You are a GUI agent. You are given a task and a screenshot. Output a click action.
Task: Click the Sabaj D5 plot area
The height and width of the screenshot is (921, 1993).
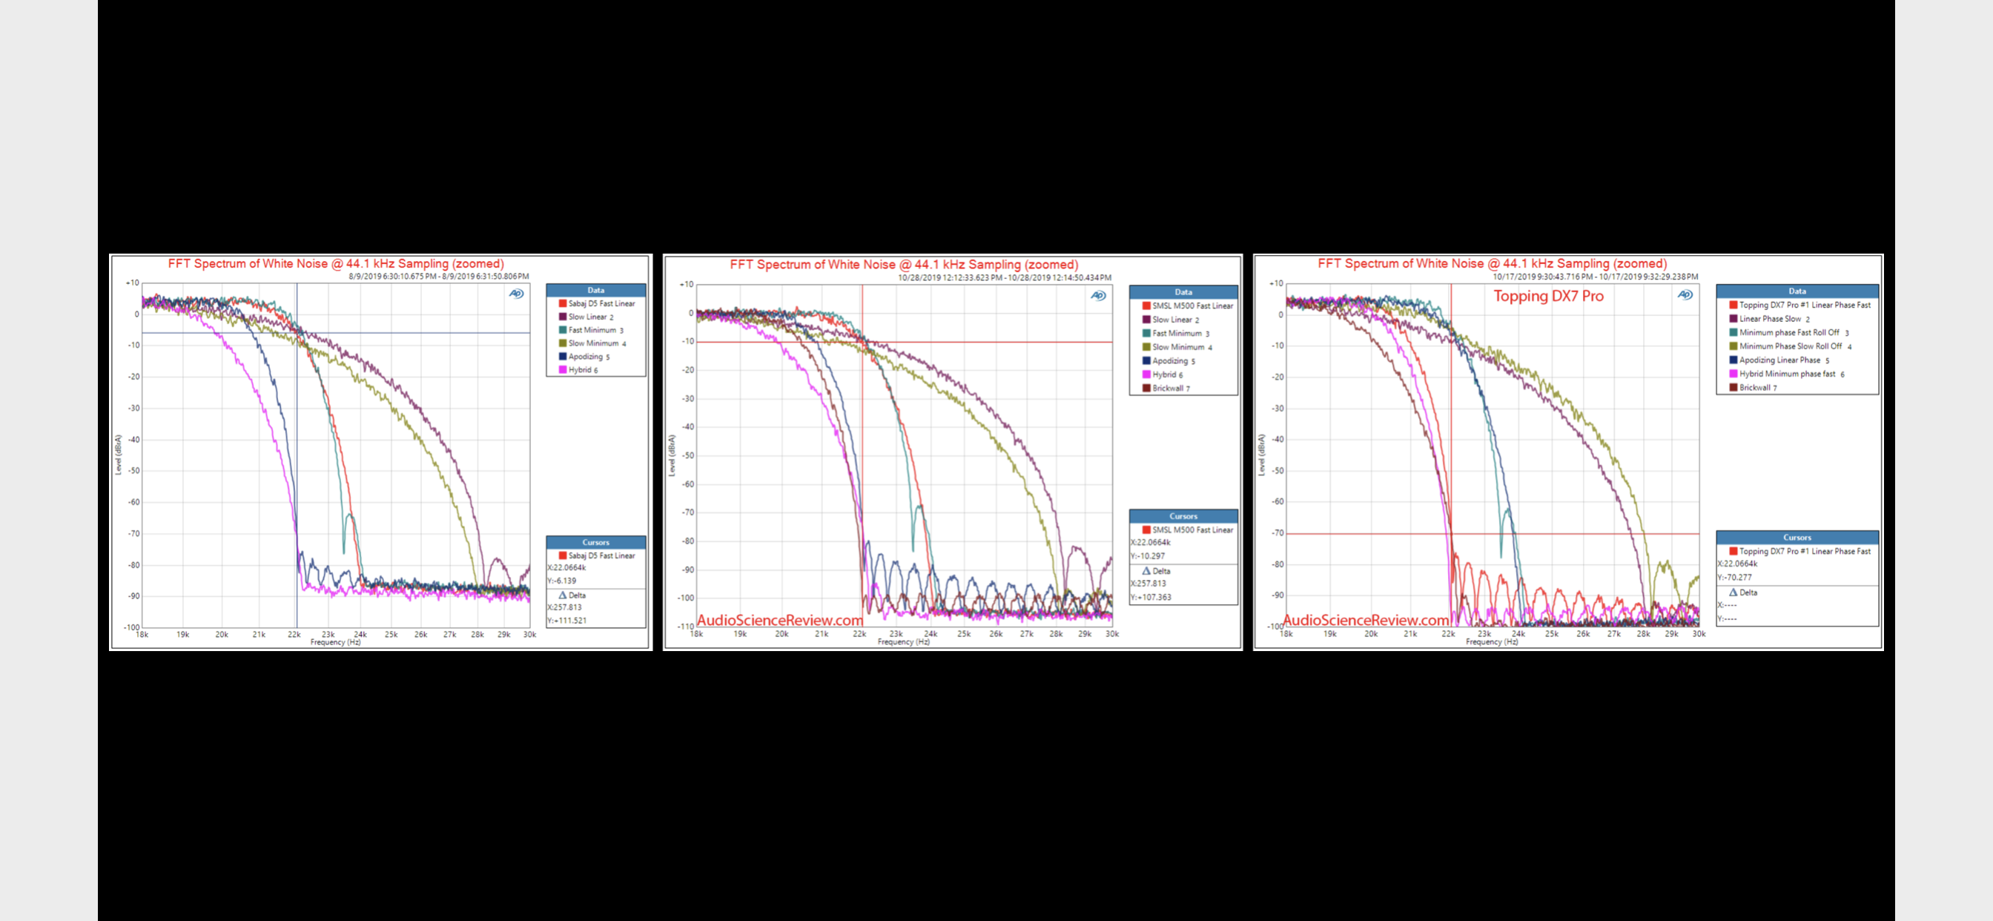pos(336,455)
